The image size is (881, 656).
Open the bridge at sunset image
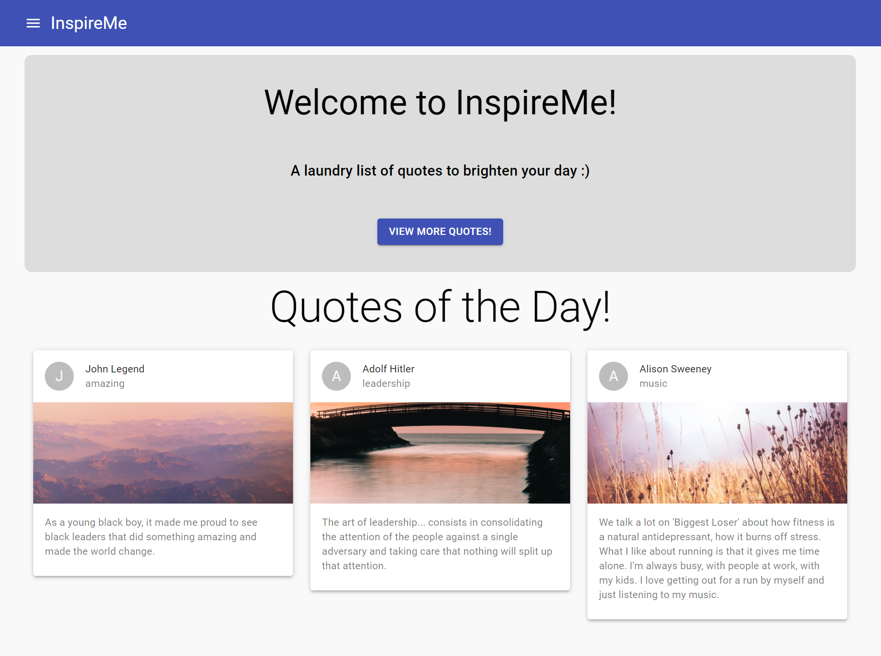(x=440, y=453)
